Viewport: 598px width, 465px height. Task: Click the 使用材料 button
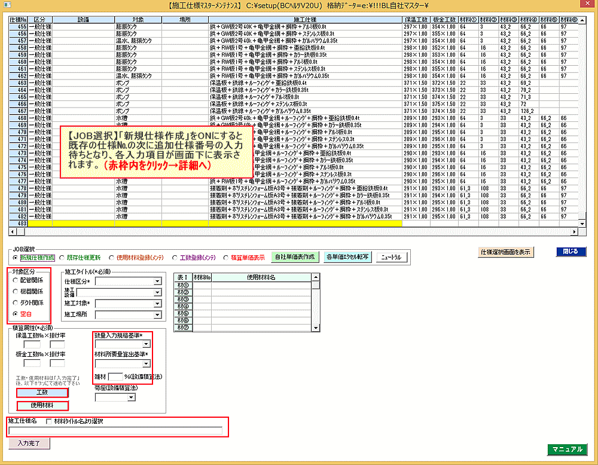coord(42,406)
